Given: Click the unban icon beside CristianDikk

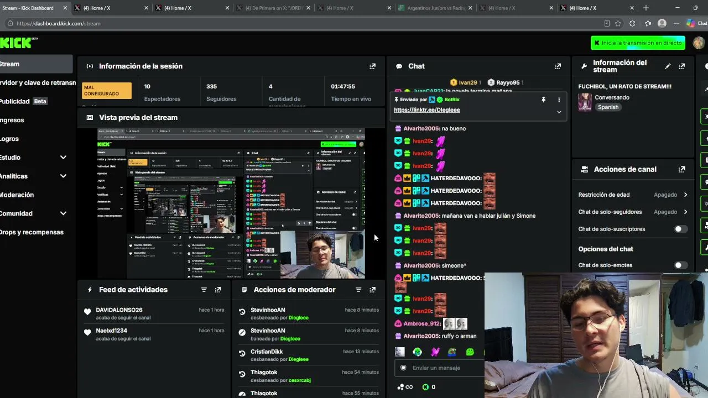Looking at the screenshot, I should coord(242,354).
